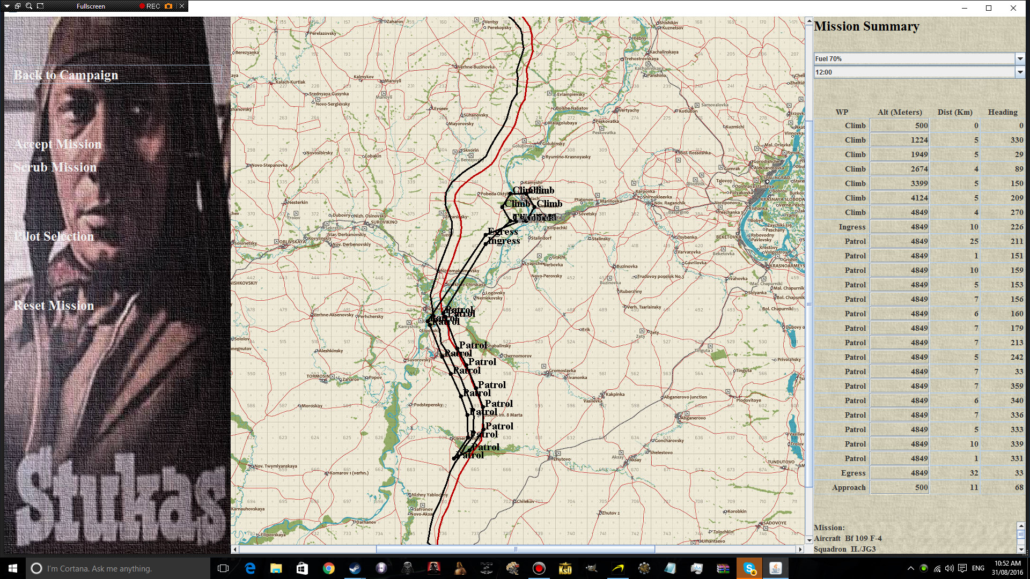Click Pilot Selection menu item
The width and height of the screenshot is (1030, 579).
54,236
